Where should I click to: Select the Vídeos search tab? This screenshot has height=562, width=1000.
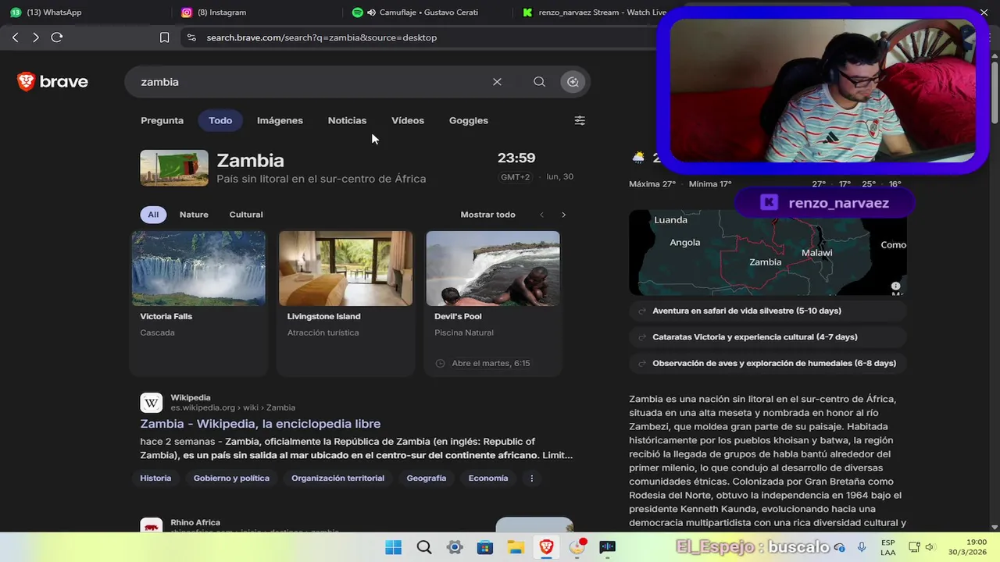tap(408, 120)
